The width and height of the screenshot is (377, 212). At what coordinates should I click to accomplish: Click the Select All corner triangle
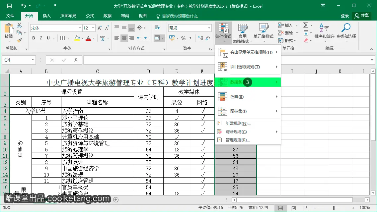7,71
